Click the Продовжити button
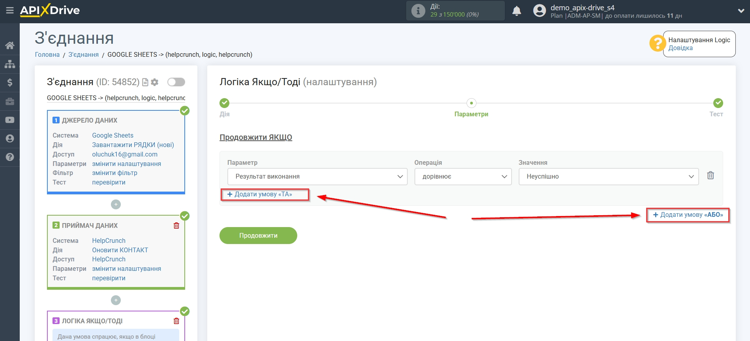This screenshot has height=341, width=750. tap(258, 235)
